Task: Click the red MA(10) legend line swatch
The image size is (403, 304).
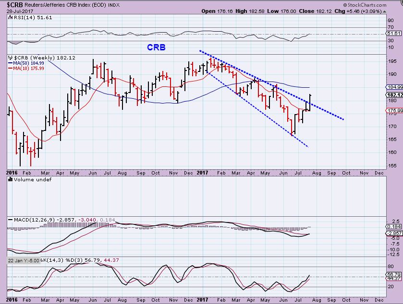Action: point(11,69)
